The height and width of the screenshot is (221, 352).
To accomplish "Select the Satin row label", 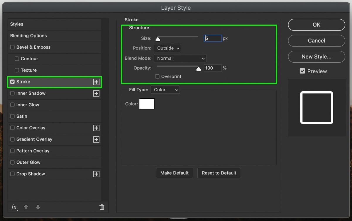I will click(22, 116).
